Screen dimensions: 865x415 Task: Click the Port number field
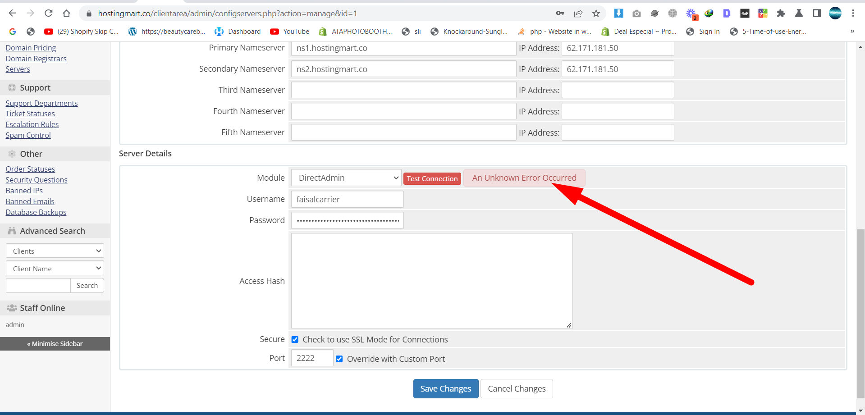click(x=312, y=358)
